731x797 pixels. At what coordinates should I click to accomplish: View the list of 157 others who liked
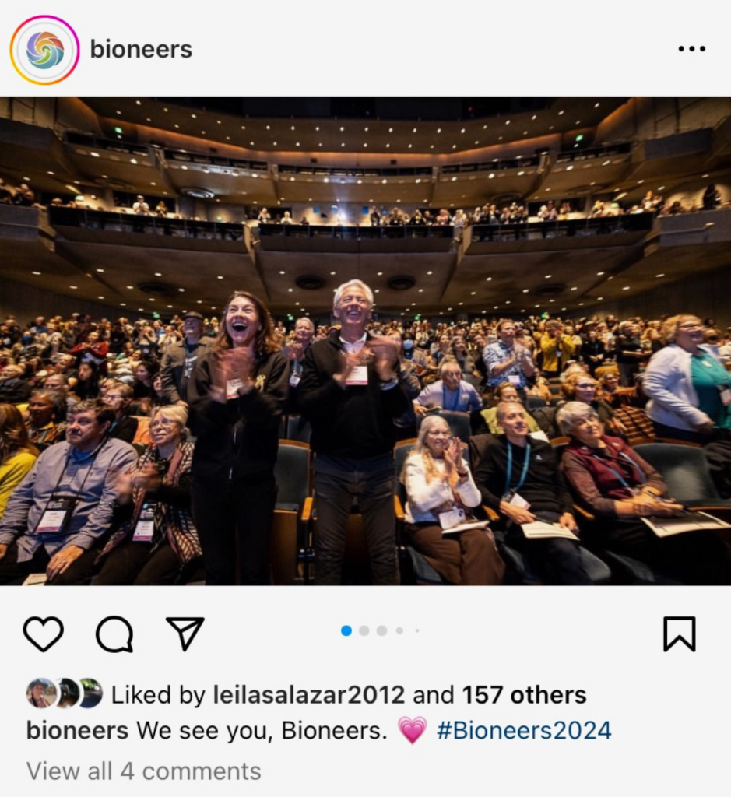pyautogui.click(x=524, y=695)
